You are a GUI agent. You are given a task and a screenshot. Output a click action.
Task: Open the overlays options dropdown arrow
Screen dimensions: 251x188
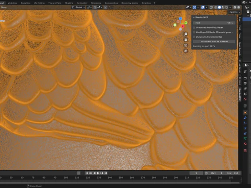point(207,7)
